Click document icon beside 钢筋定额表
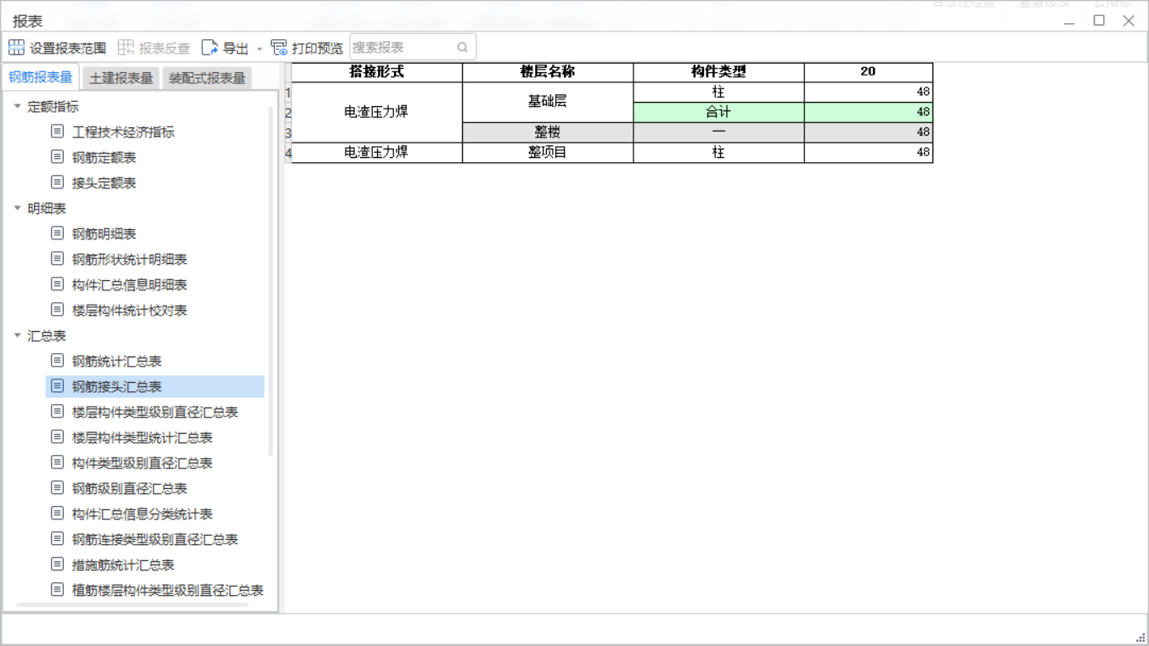1149x646 pixels. coord(58,157)
